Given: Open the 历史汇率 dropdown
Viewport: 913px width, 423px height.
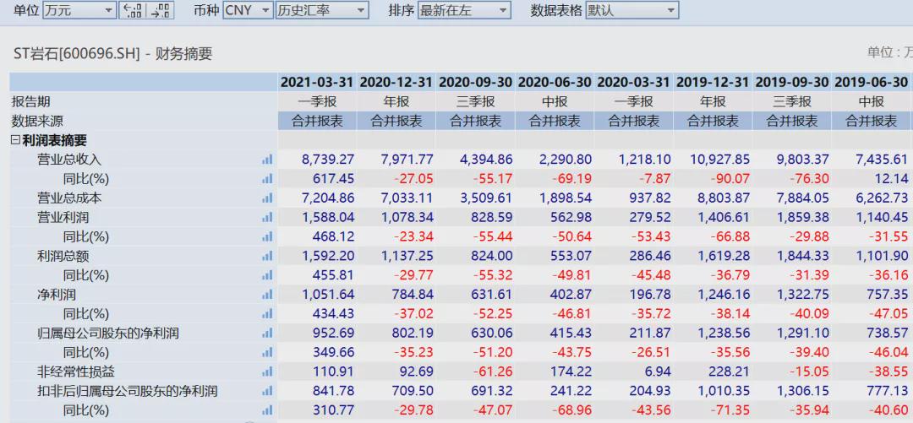Looking at the screenshot, I should point(322,10).
